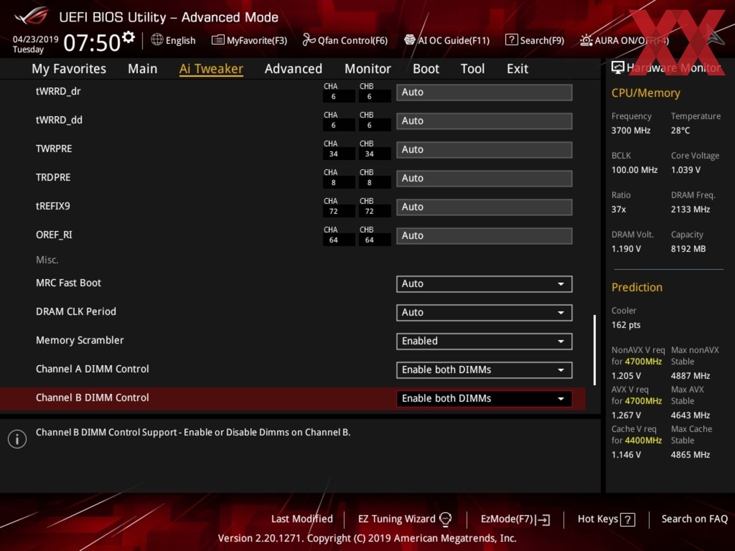Click the TWRPRE Auto input field
This screenshot has height=551, width=735.
coord(484,149)
